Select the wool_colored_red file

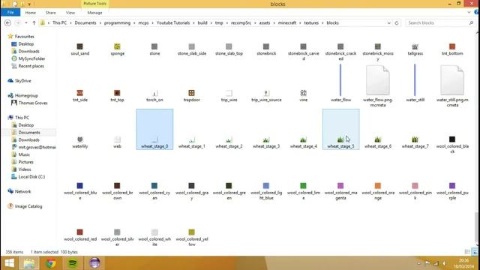[80, 235]
